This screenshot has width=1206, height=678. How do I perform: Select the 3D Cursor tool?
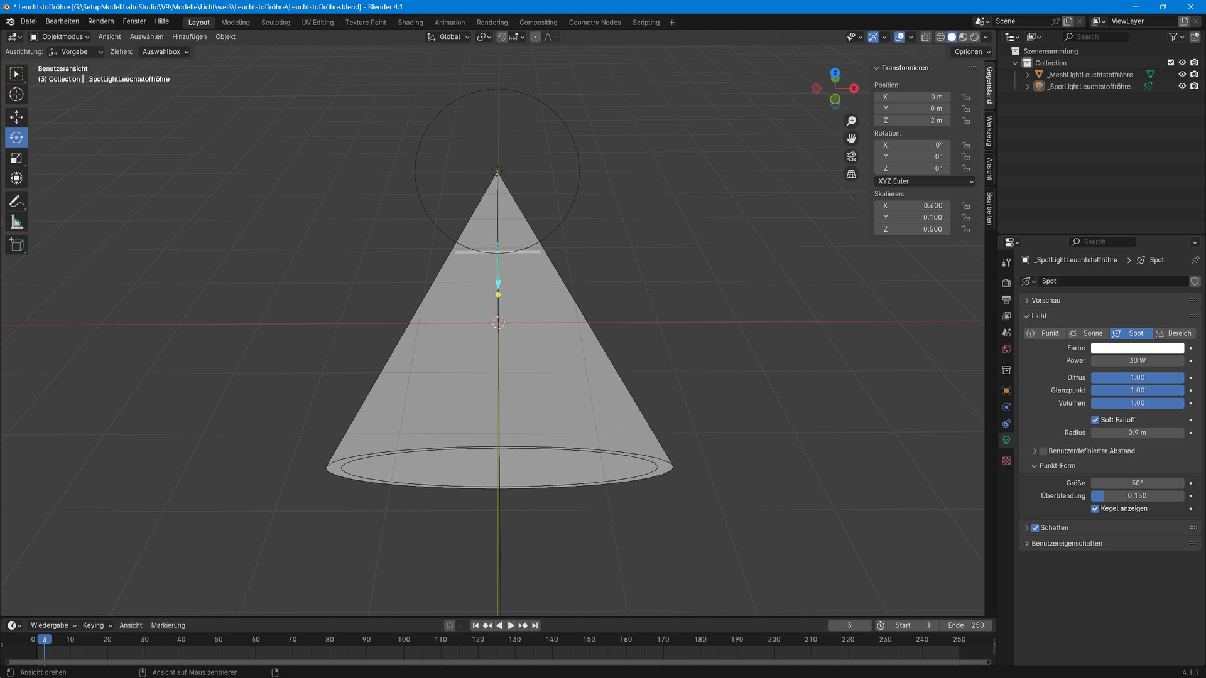tap(16, 94)
